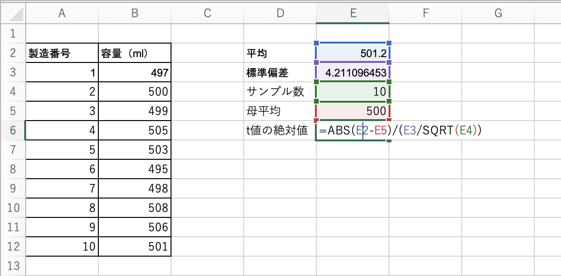Select row 9 header

[x=13, y=188]
